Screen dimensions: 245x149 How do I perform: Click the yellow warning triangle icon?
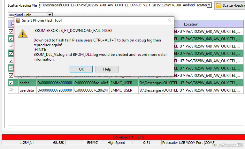coord(23,34)
